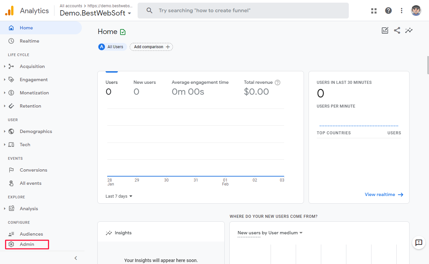Expand the Analysis section arrow
The image size is (429, 264).
click(x=5, y=209)
